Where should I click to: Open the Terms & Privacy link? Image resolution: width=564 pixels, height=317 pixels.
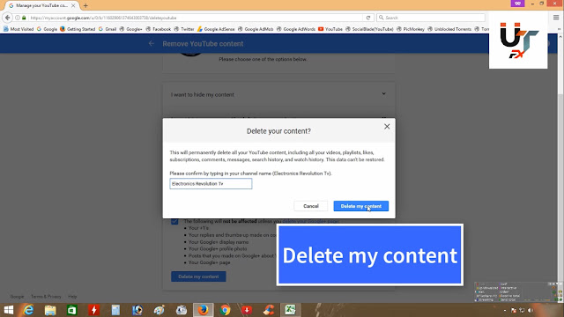(x=46, y=297)
